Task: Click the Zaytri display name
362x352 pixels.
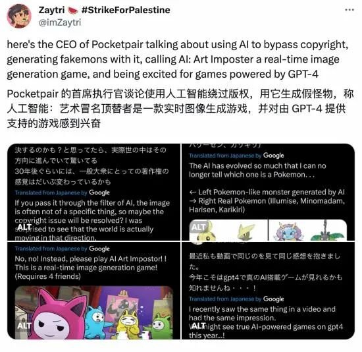Action: [x=51, y=10]
